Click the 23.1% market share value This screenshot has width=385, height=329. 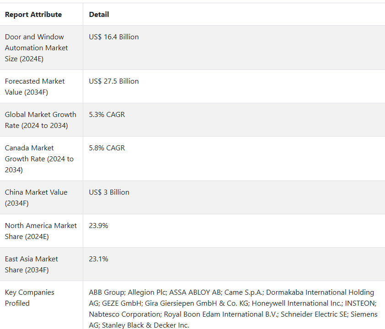click(x=98, y=259)
